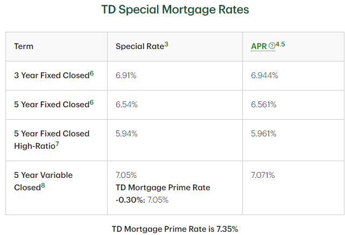Click the TD Special Mortgage Rates heading

(175, 10)
